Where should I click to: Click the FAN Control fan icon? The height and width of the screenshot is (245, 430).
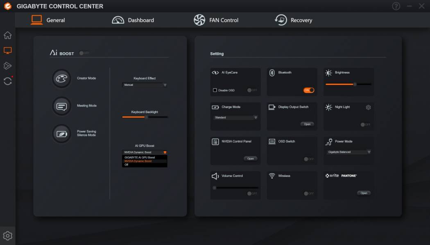(199, 20)
